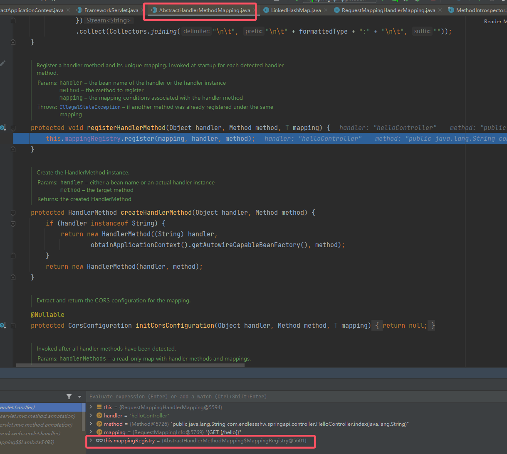Click the override gutter icon beside initCorsConfiguration
This screenshot has width=507, height=454.
coord(3,325)
